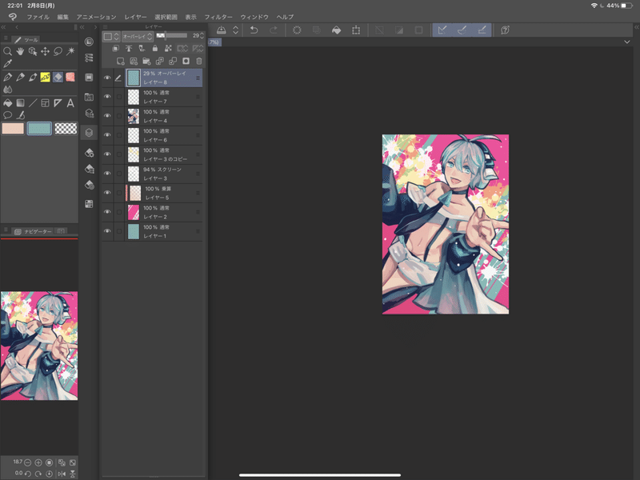Create new layer folder icon
The image size is (640, 480).
coord(146,62)
